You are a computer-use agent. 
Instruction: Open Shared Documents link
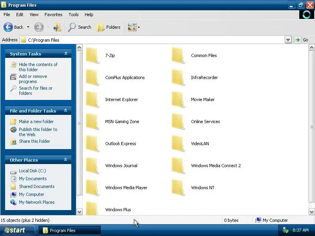[37, 186]
